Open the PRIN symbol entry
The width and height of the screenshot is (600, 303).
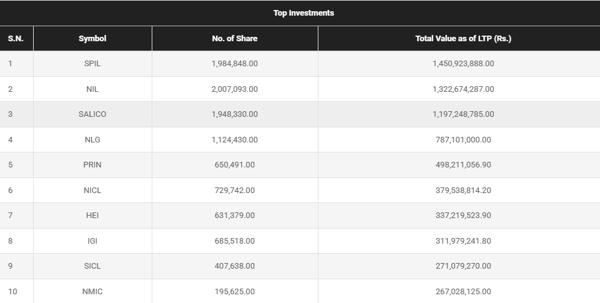92,165
